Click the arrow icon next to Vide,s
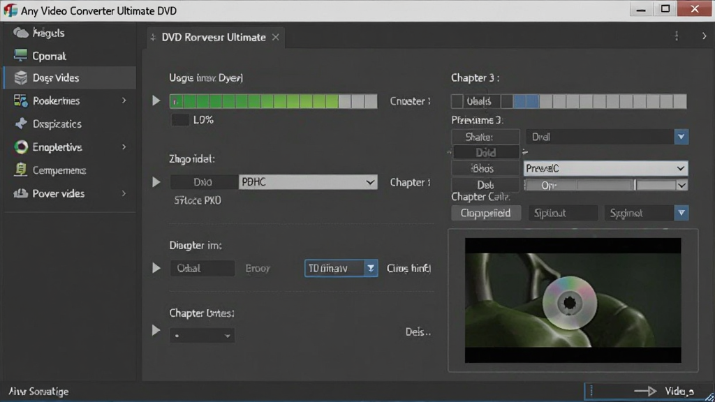 click(x=645, y=391)
